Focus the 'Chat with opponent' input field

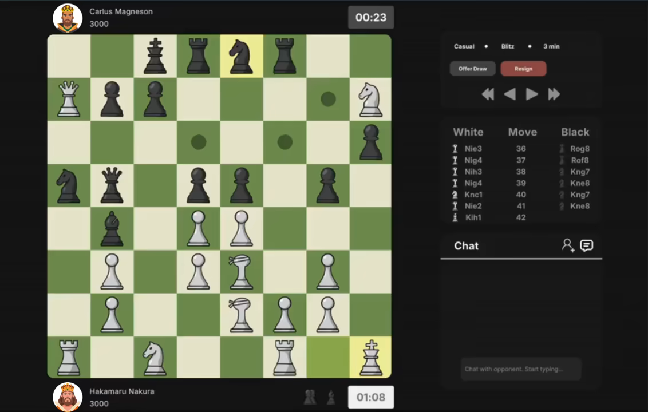point(521,369)
